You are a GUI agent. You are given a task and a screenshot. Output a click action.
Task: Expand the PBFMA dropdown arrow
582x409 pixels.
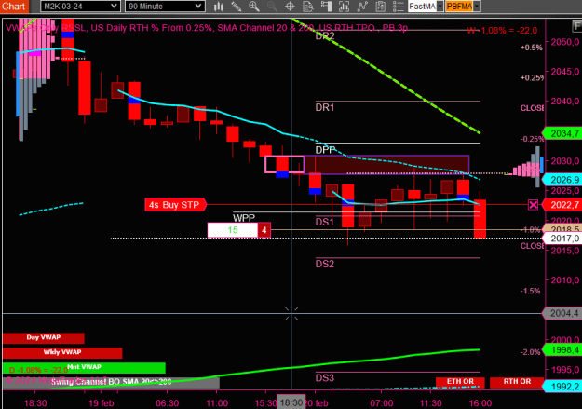(x=477, y=7)
